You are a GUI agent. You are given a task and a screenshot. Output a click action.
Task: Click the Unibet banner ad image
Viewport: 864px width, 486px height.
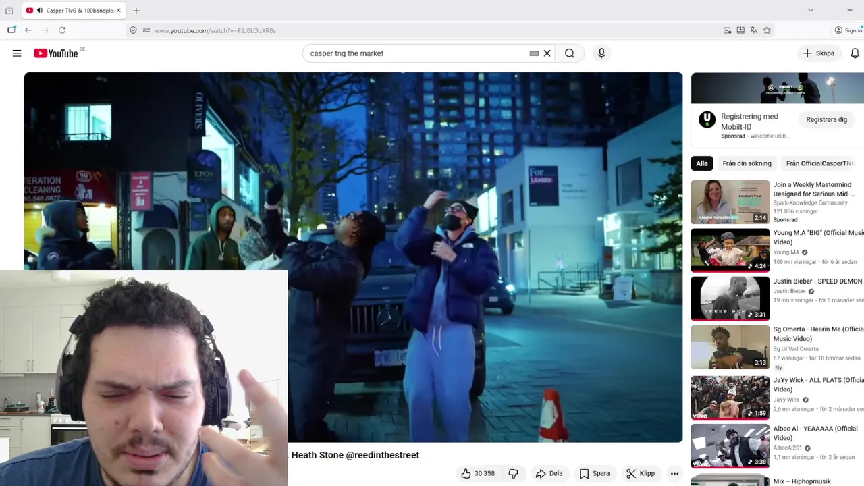778,88
